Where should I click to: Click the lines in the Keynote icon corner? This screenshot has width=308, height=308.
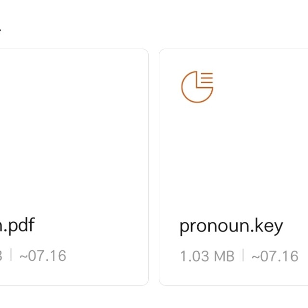pyautogui.click(x=207, y=78)
